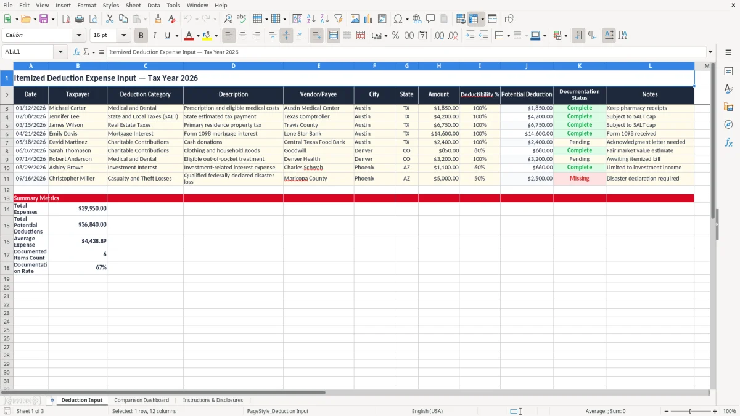Viewport: 740px width, 416px height.
Task: Open the sidebar Navigator
Action: [728, 125]
